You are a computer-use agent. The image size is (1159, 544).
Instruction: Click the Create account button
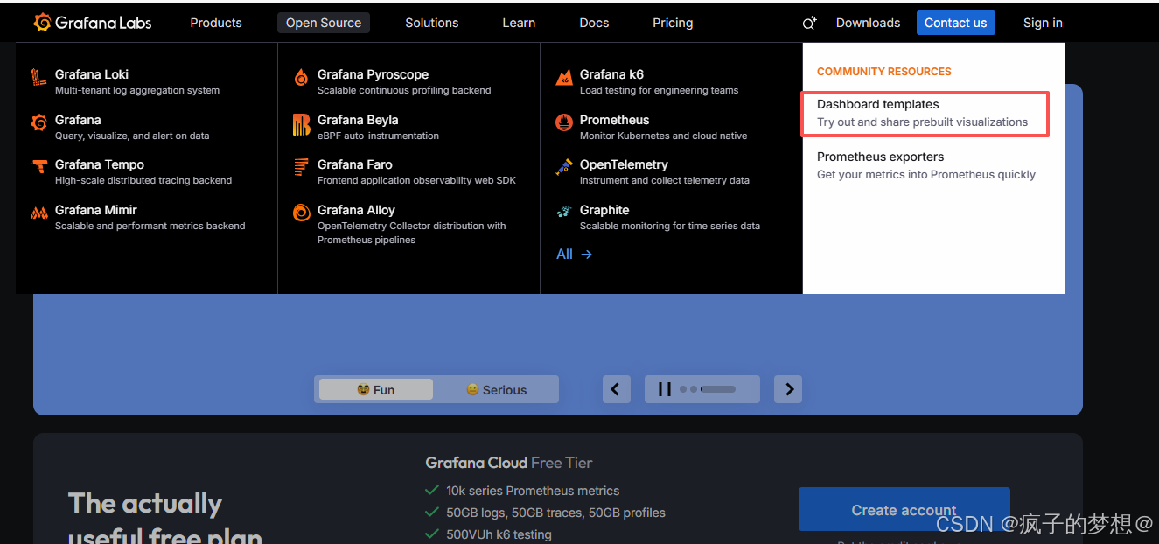(x=904, y=509)
